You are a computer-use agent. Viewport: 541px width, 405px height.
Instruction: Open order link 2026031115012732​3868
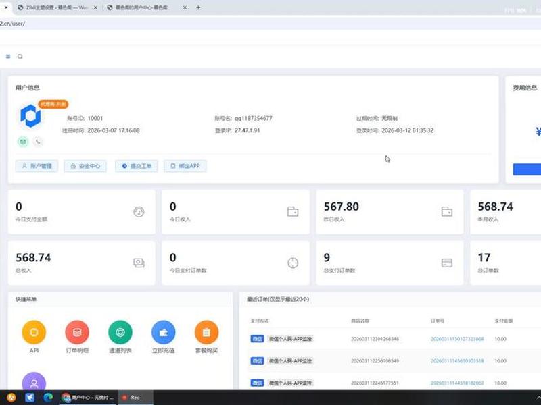point(457,339)
